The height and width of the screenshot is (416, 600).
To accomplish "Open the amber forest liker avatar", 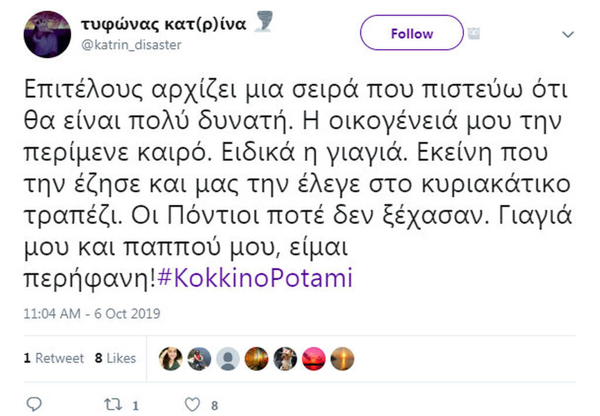I will [x=256, y=359].
